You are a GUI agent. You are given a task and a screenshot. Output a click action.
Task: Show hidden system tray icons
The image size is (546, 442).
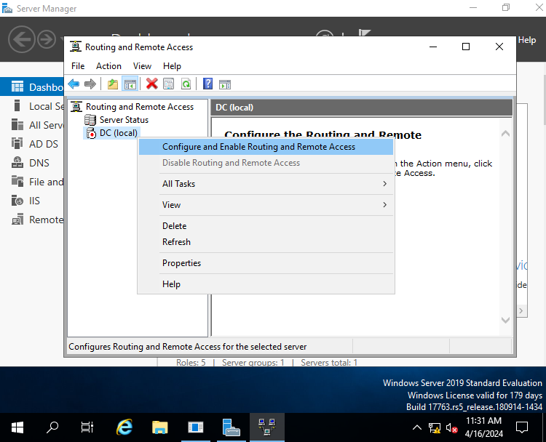pyautogui.click(x=417, y=427)
